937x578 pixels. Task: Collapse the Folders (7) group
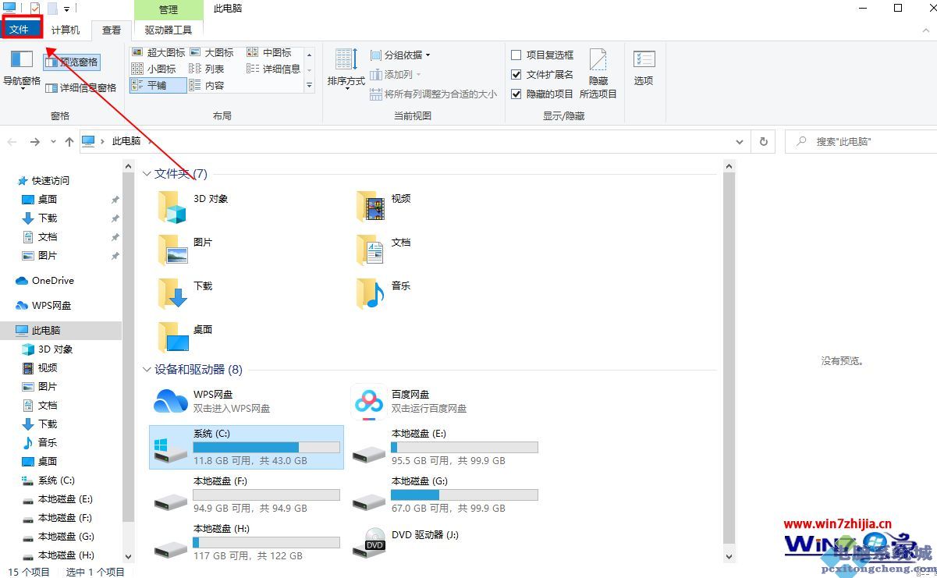pos(147,174)
